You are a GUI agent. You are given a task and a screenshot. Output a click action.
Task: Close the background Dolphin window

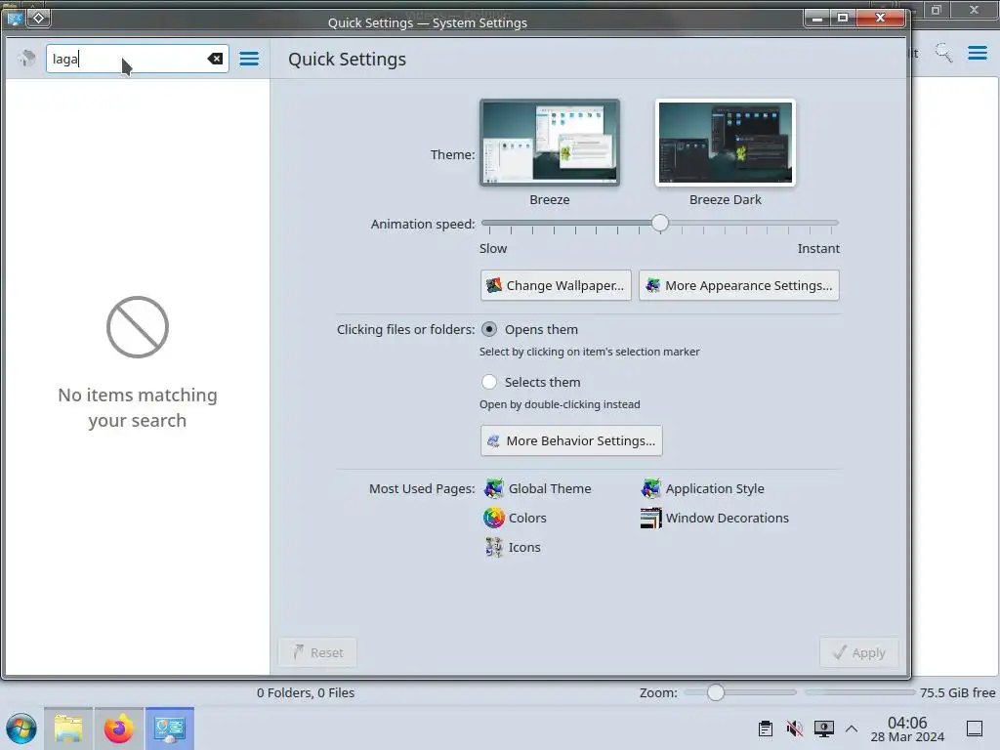974,10
